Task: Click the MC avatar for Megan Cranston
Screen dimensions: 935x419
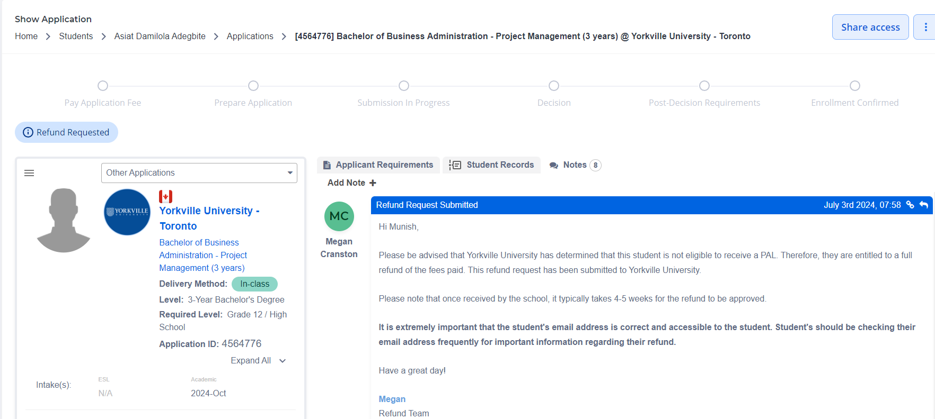Action: pos(339,216)
